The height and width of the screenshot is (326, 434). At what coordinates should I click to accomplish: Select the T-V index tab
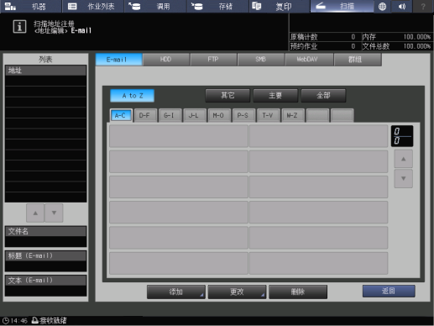pos(269,115)
